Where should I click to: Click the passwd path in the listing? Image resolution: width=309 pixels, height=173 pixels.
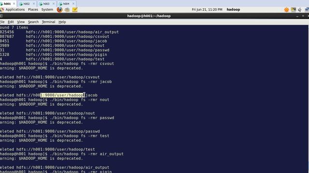pyautogui.click(x=68, y=50)
